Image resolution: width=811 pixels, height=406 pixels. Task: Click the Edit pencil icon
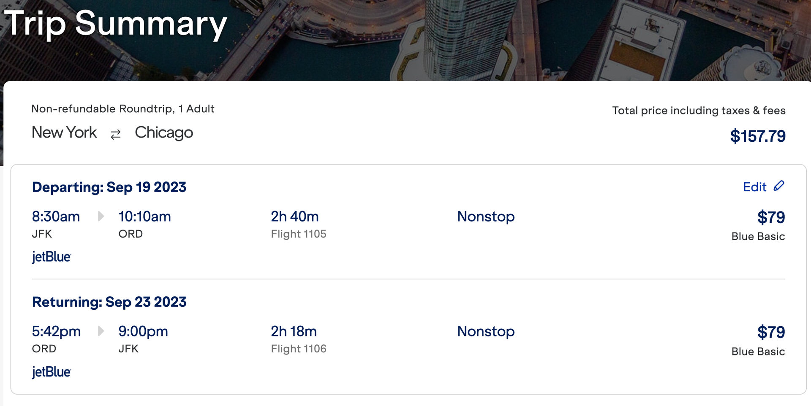tap(779, 186)
